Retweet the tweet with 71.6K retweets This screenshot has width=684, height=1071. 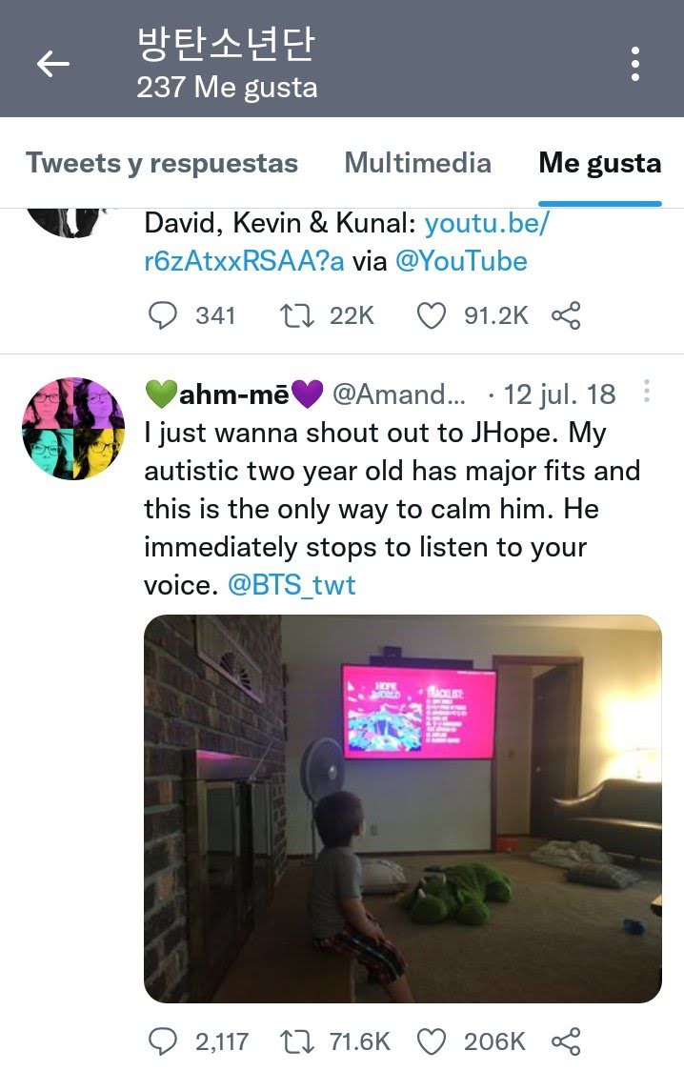point(297,1041)
